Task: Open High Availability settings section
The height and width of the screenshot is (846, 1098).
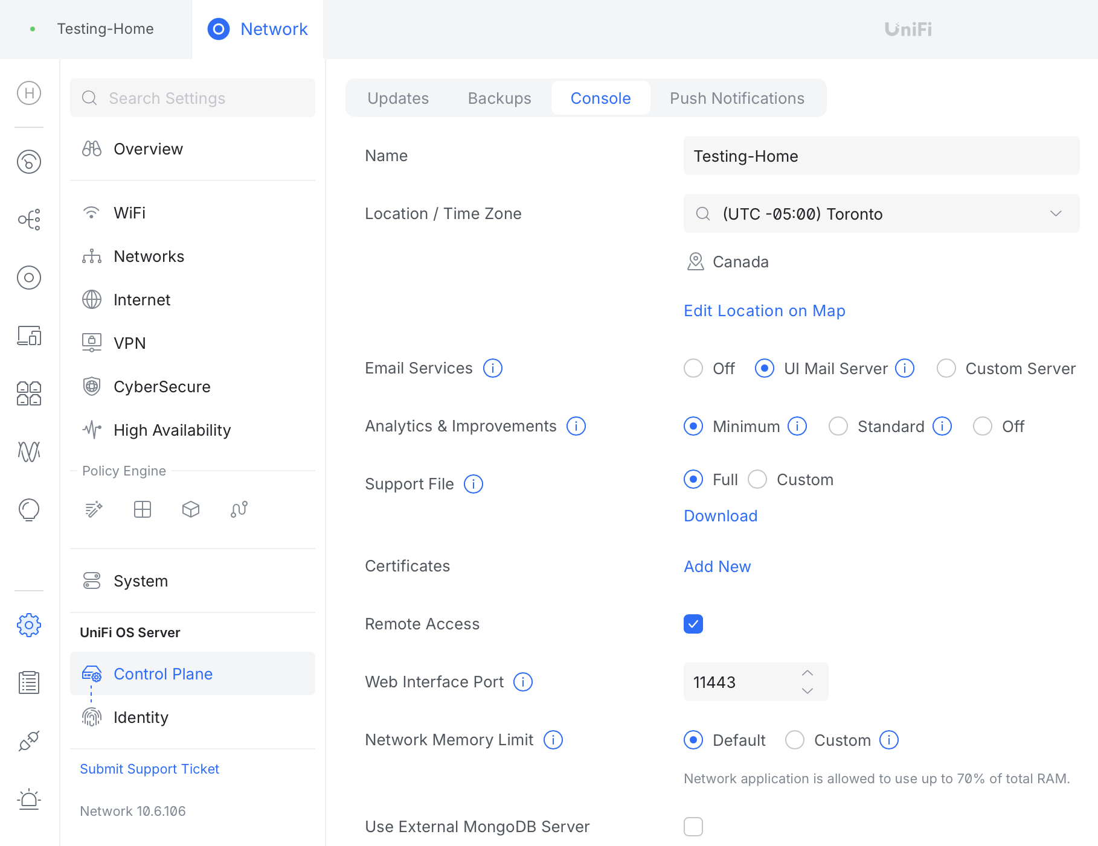Action: click(193, 430)
